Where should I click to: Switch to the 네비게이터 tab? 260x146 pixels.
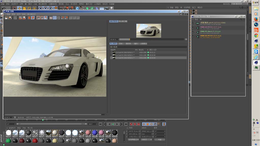pos(113,21)
